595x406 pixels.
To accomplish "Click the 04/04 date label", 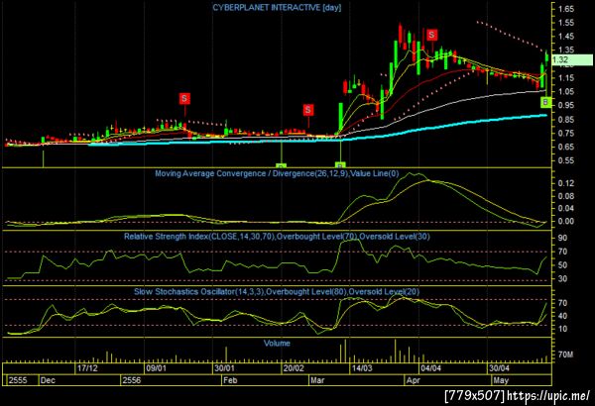I will pos(430,368).
